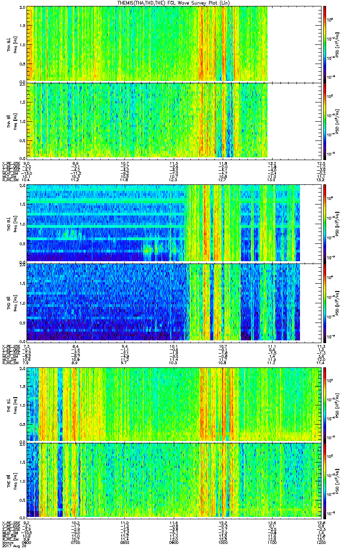This screenshot has width=343, height=549.
Task: Click R_RE_SM row label under THA panels
Action: click(x=10, y=181)
